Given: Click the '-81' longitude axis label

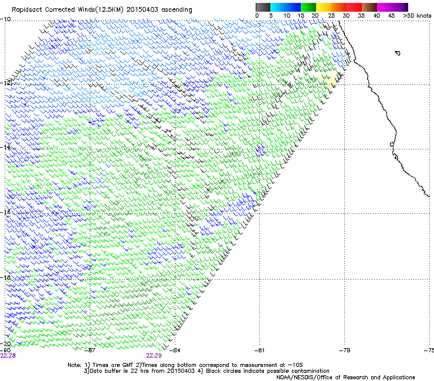Looking at the screenshot, I should [259, 351].
